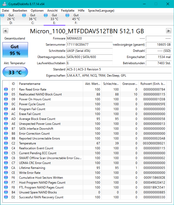Click status orb for SATA interface Downshift

6,128
